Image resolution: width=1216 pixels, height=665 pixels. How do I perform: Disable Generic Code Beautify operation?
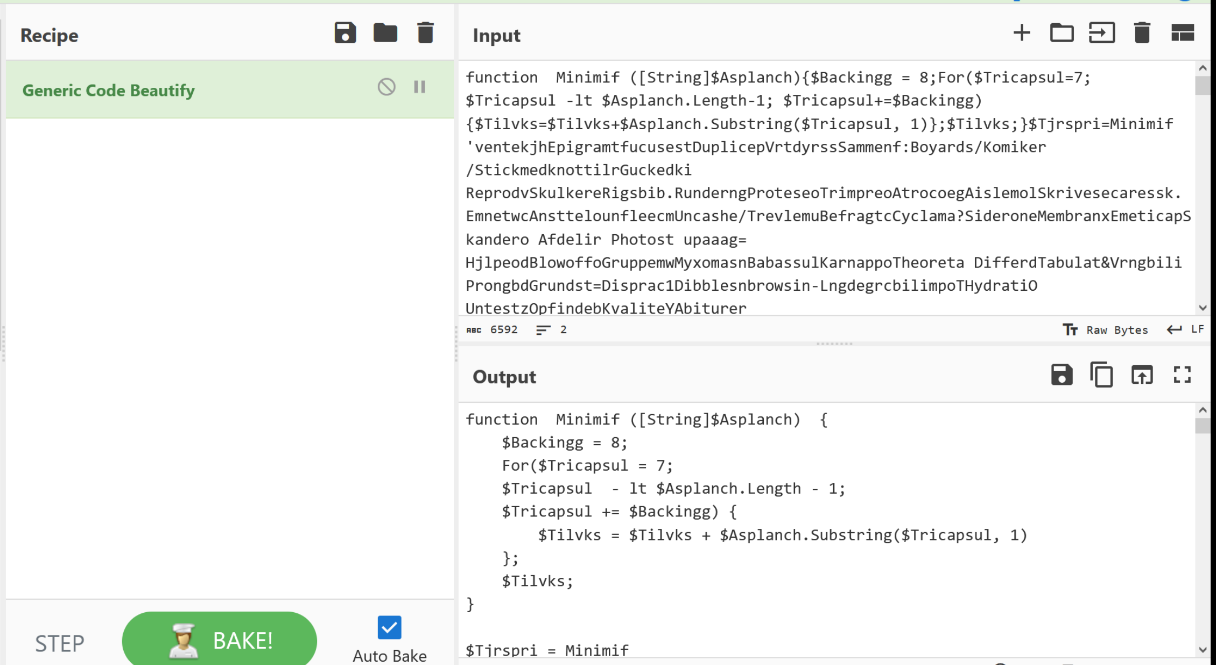click(386, 87)
